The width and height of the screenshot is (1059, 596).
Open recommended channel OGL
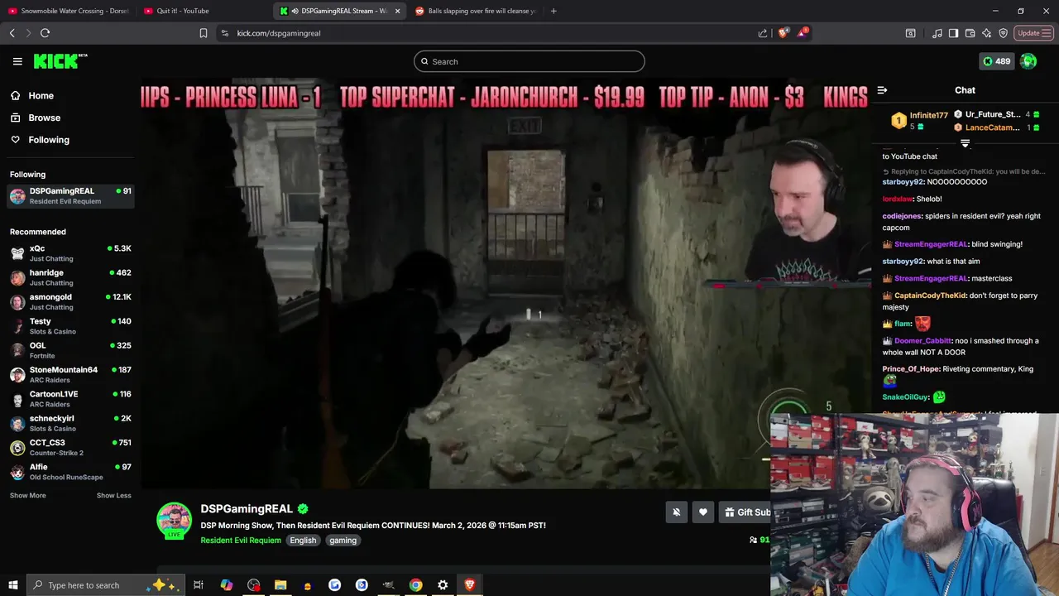click(70, 350)
